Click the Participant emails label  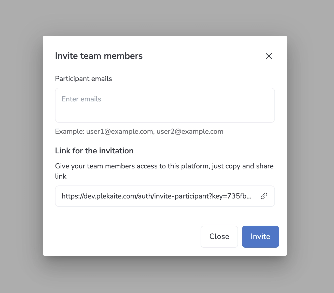83,78
